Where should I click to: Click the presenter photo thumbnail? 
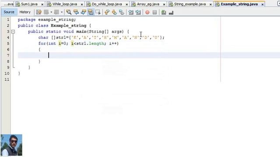(x=11, y=145)
